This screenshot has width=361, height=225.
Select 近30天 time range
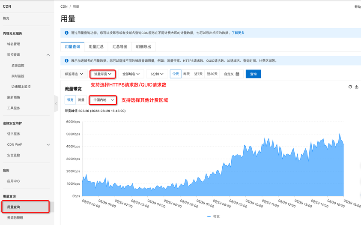coord(212,74)
